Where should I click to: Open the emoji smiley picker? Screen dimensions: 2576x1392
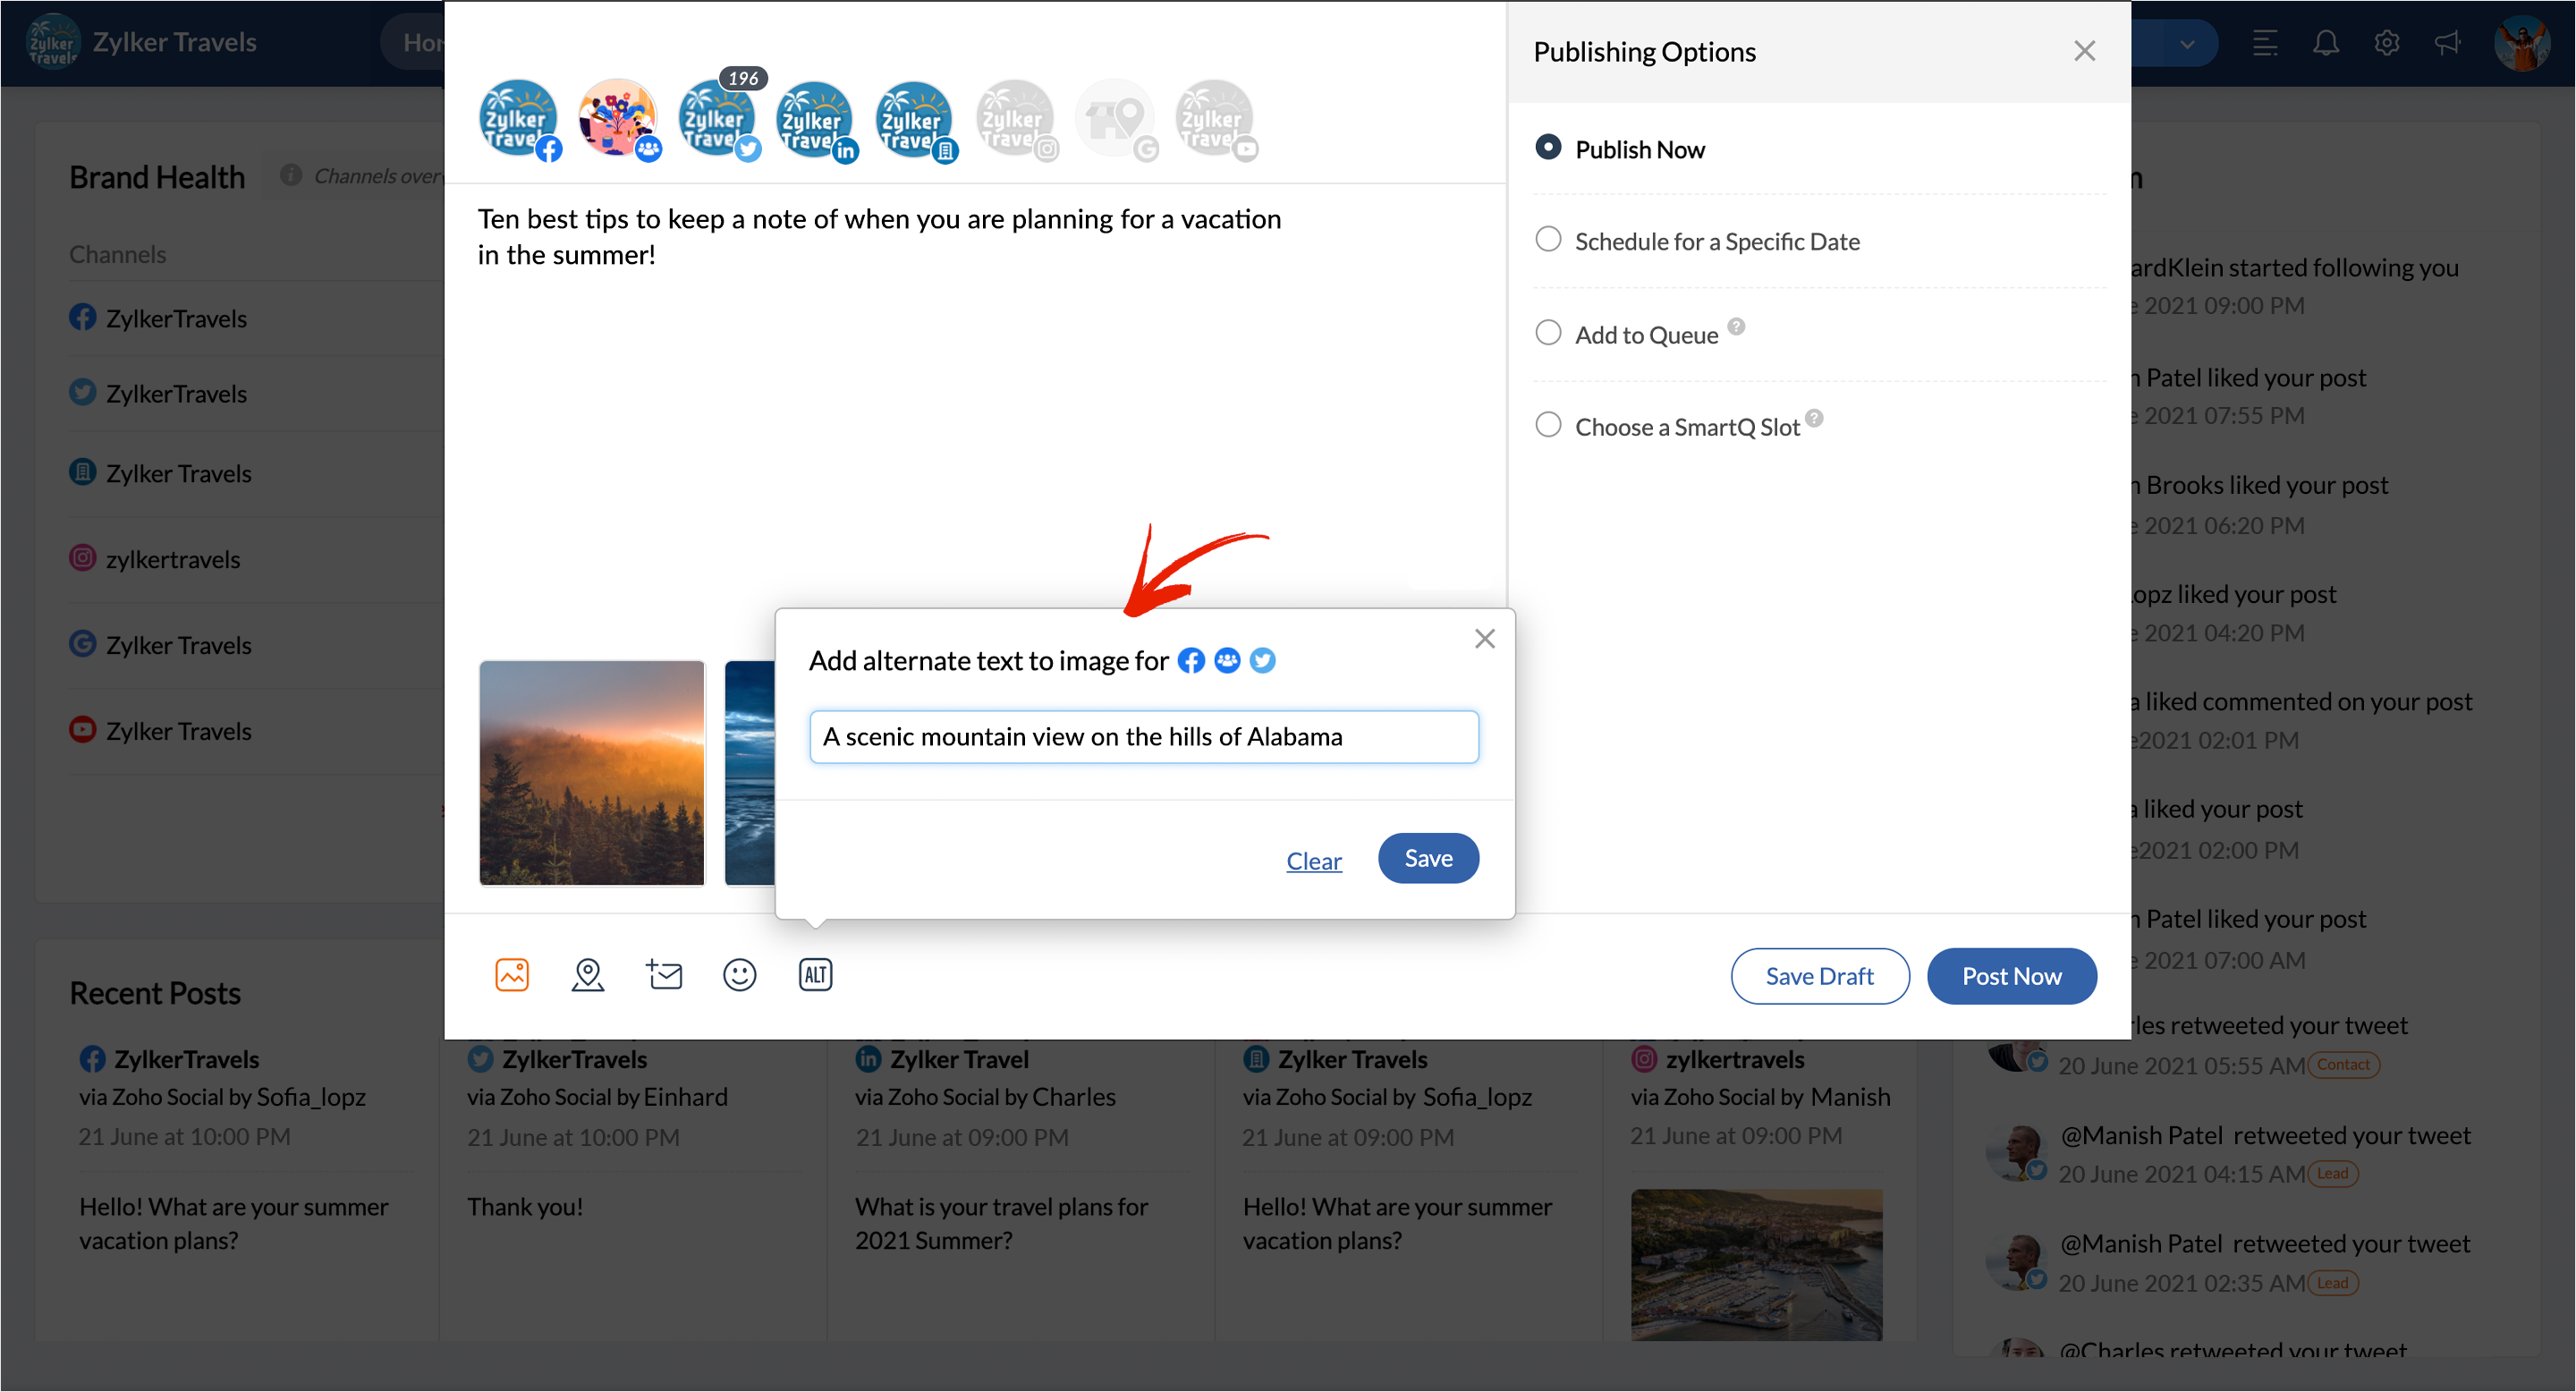pos(739,974)
